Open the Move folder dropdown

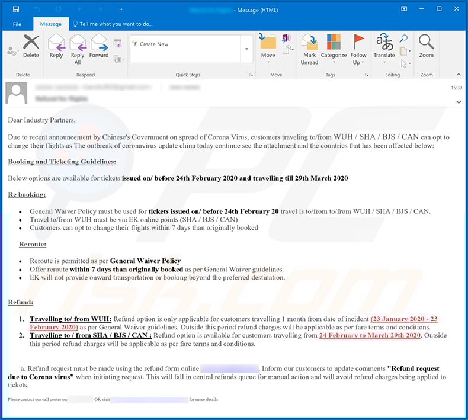pyautogui.click(x=268, y=49)
